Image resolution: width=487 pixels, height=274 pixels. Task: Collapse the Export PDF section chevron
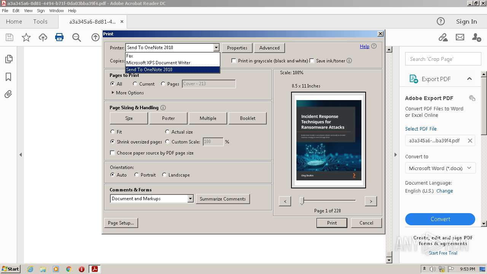coord(469,79)
